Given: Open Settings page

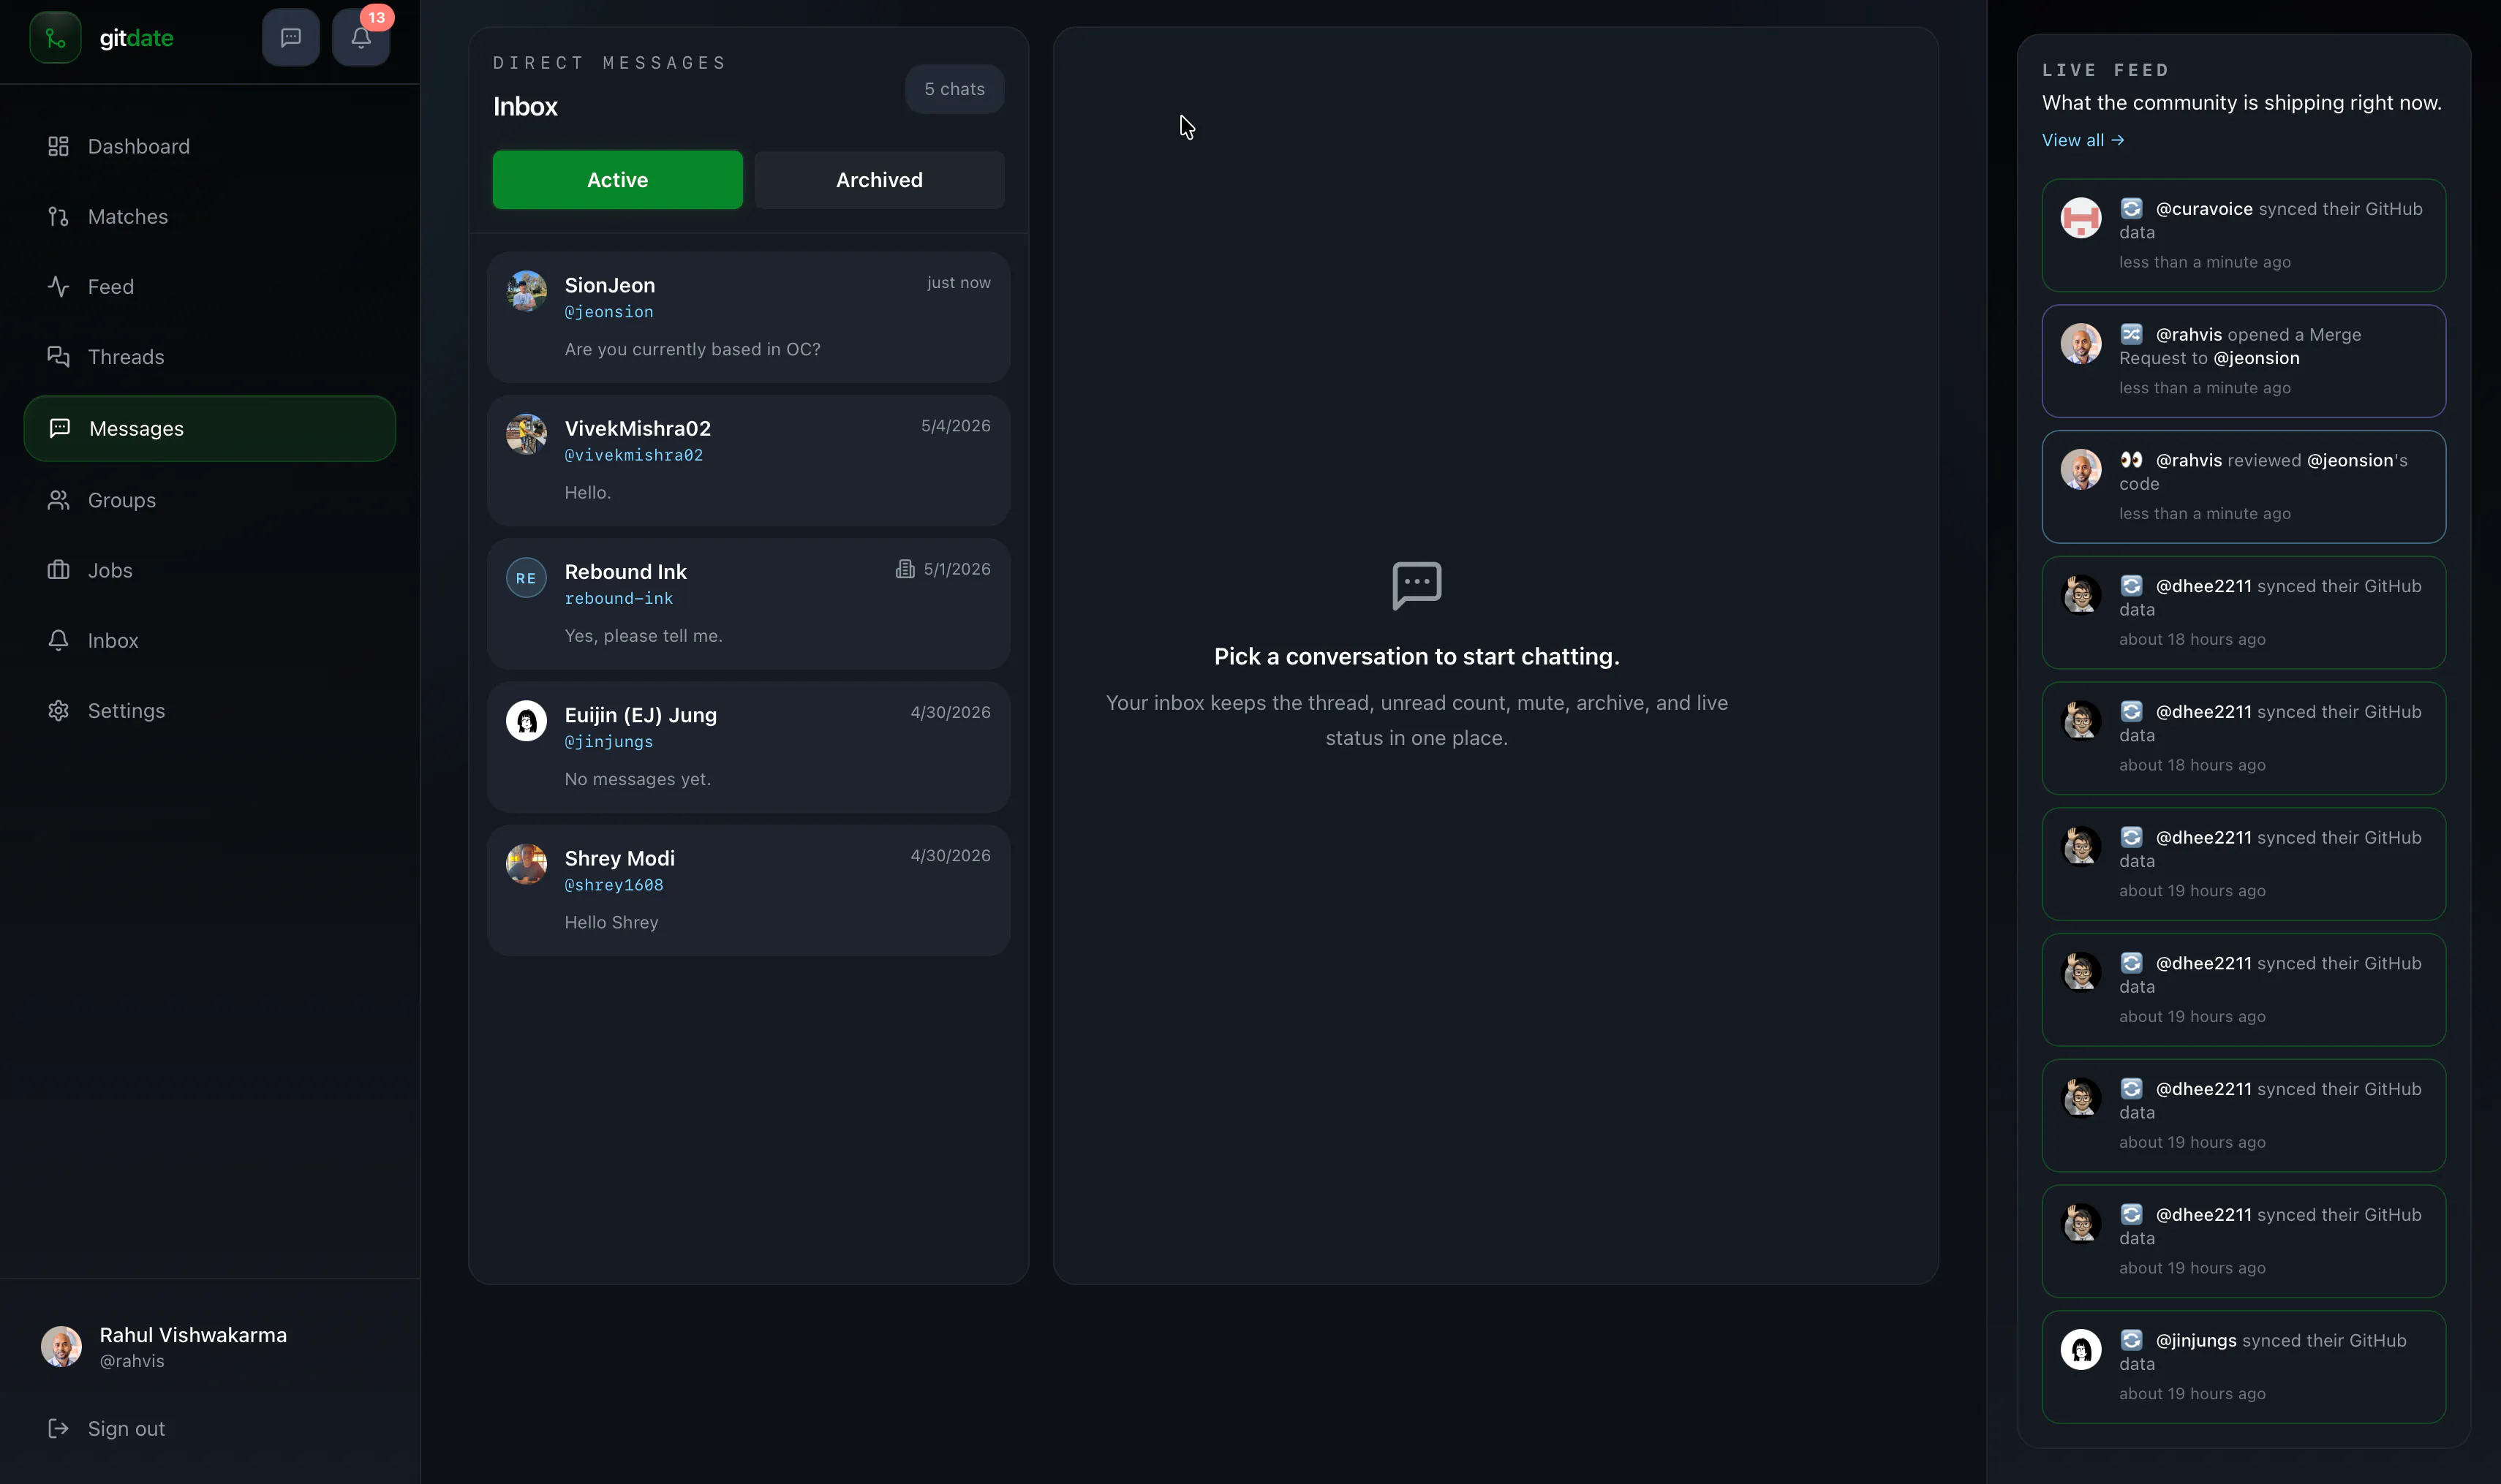Looking at the screenshot, I should tap(210, 710).
